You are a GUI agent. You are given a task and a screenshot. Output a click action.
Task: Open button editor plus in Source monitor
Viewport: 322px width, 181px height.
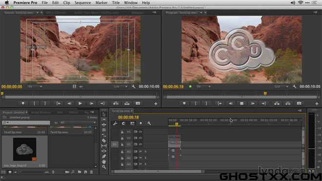(156, 104)
